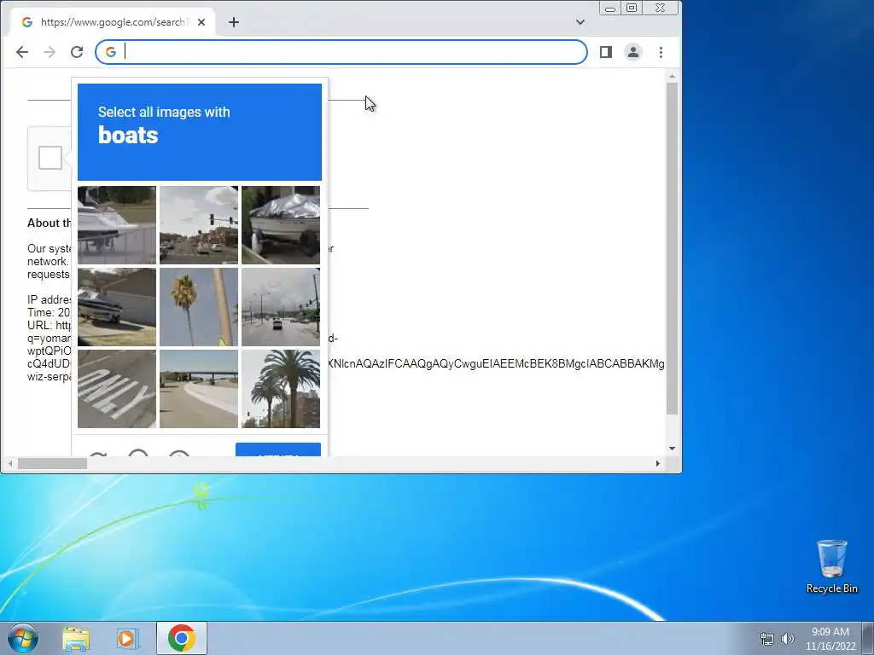Screen dimensions: 874x655
Task: Click the page's vertical scrollbar thumb
Action: pos(672,248)
